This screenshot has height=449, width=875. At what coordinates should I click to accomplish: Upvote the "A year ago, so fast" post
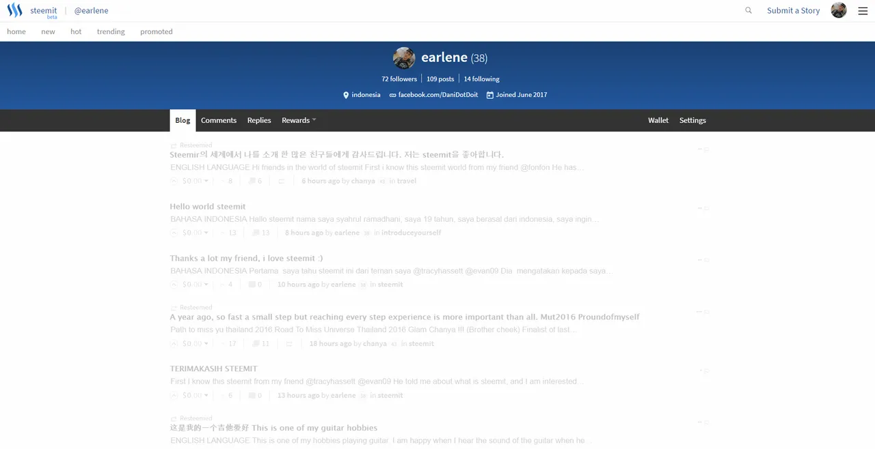[x=174, y=344]
